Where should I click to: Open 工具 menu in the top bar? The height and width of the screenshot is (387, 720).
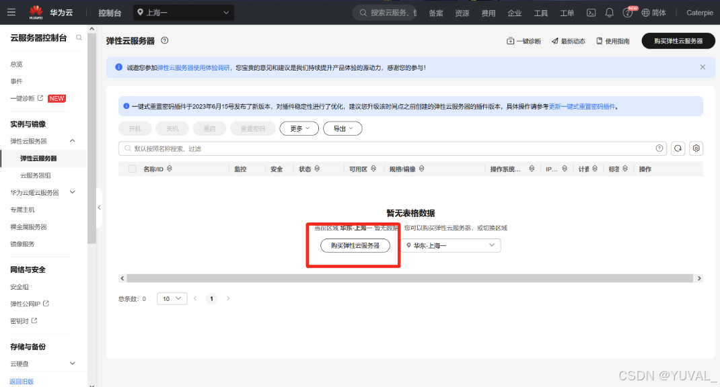pos(540,13)
